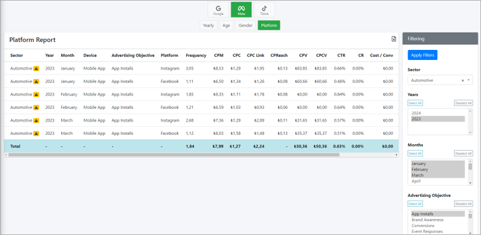Click warning icon on January Instagram row
Image resolution: width=481 pixels, height=235 pixels.
coord(36,68)
